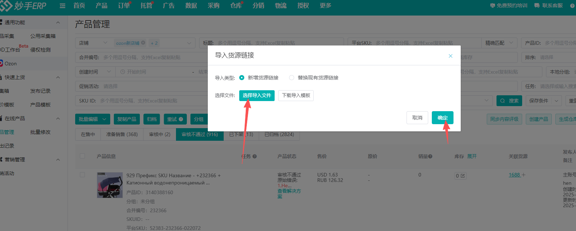Click the help icon beside 销量 column header
This screenshot has width=576, height=231.
click(430, 157)
